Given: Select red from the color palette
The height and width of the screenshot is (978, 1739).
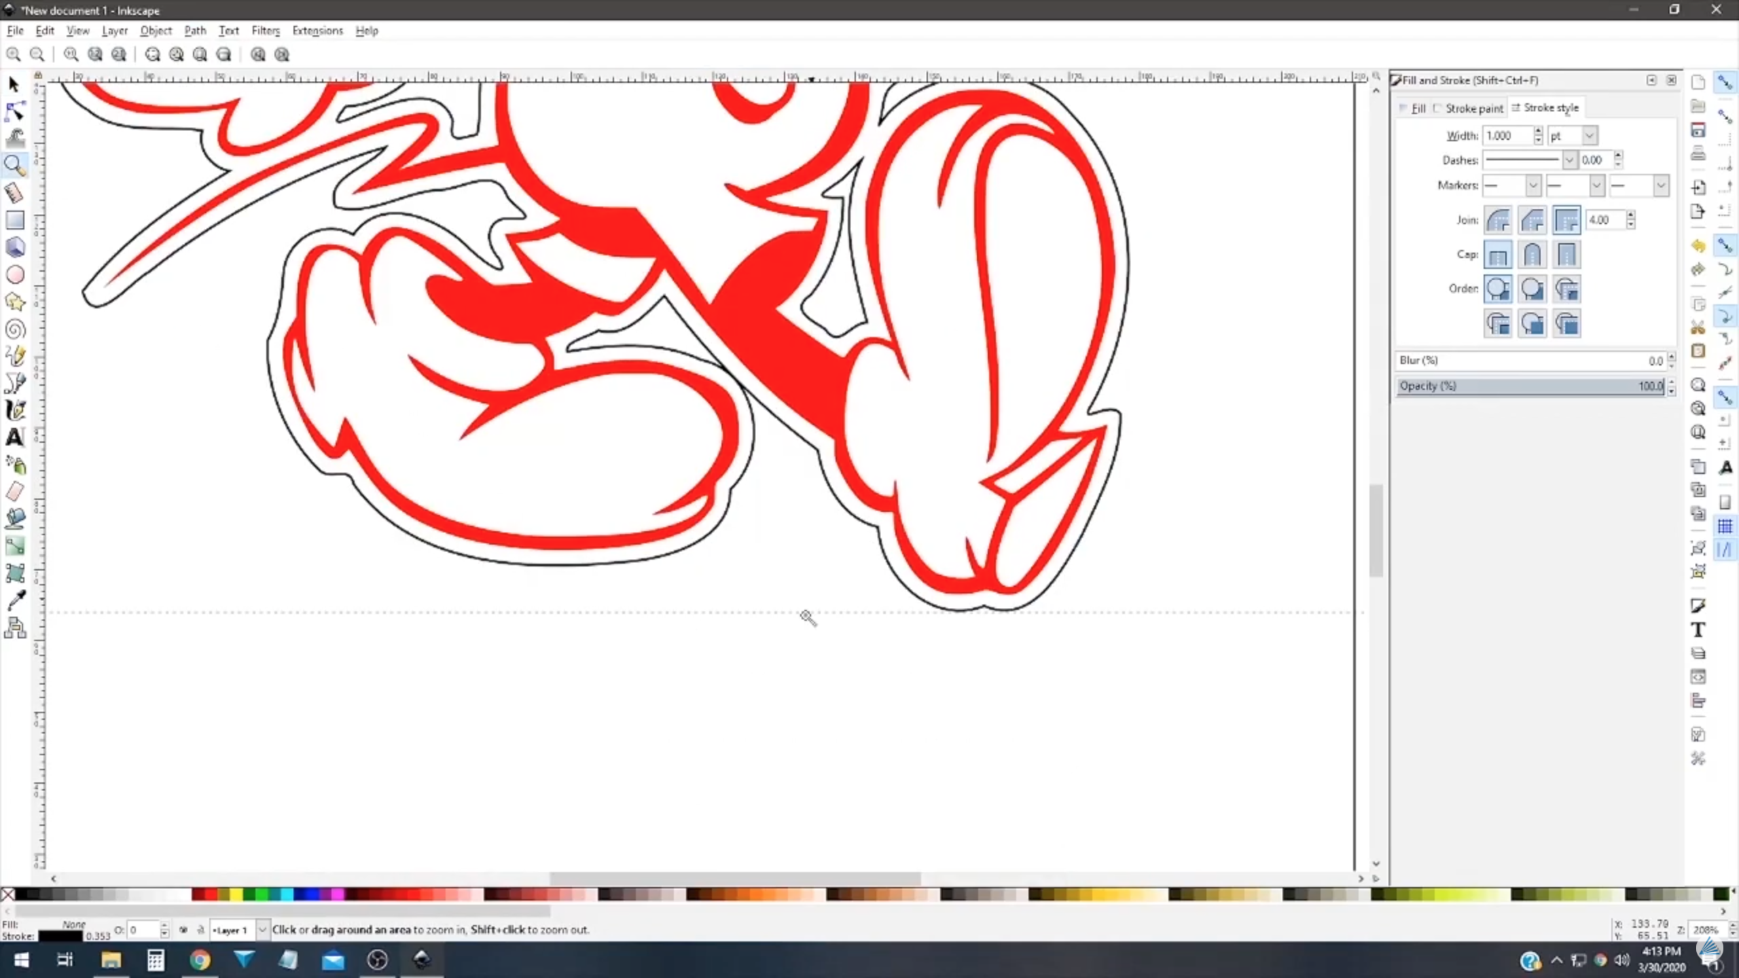Looking at the screenshot, I should click(x=210, y=895).
